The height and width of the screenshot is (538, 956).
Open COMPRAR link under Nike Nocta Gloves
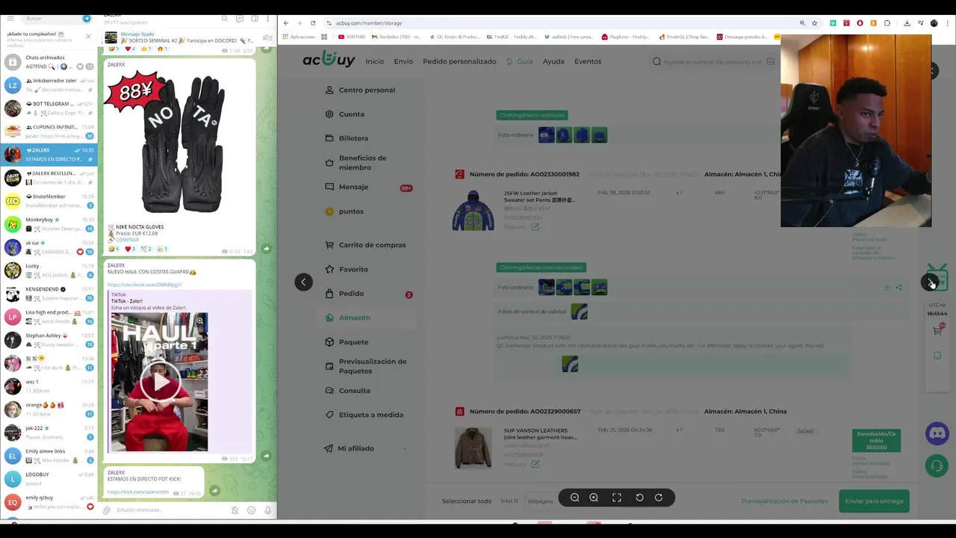127,240
